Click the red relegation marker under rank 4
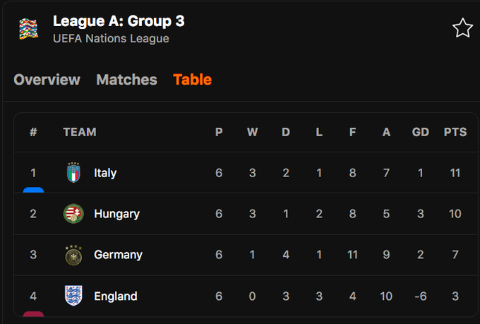Screen dimensions: 480x324 coord(33,313)
